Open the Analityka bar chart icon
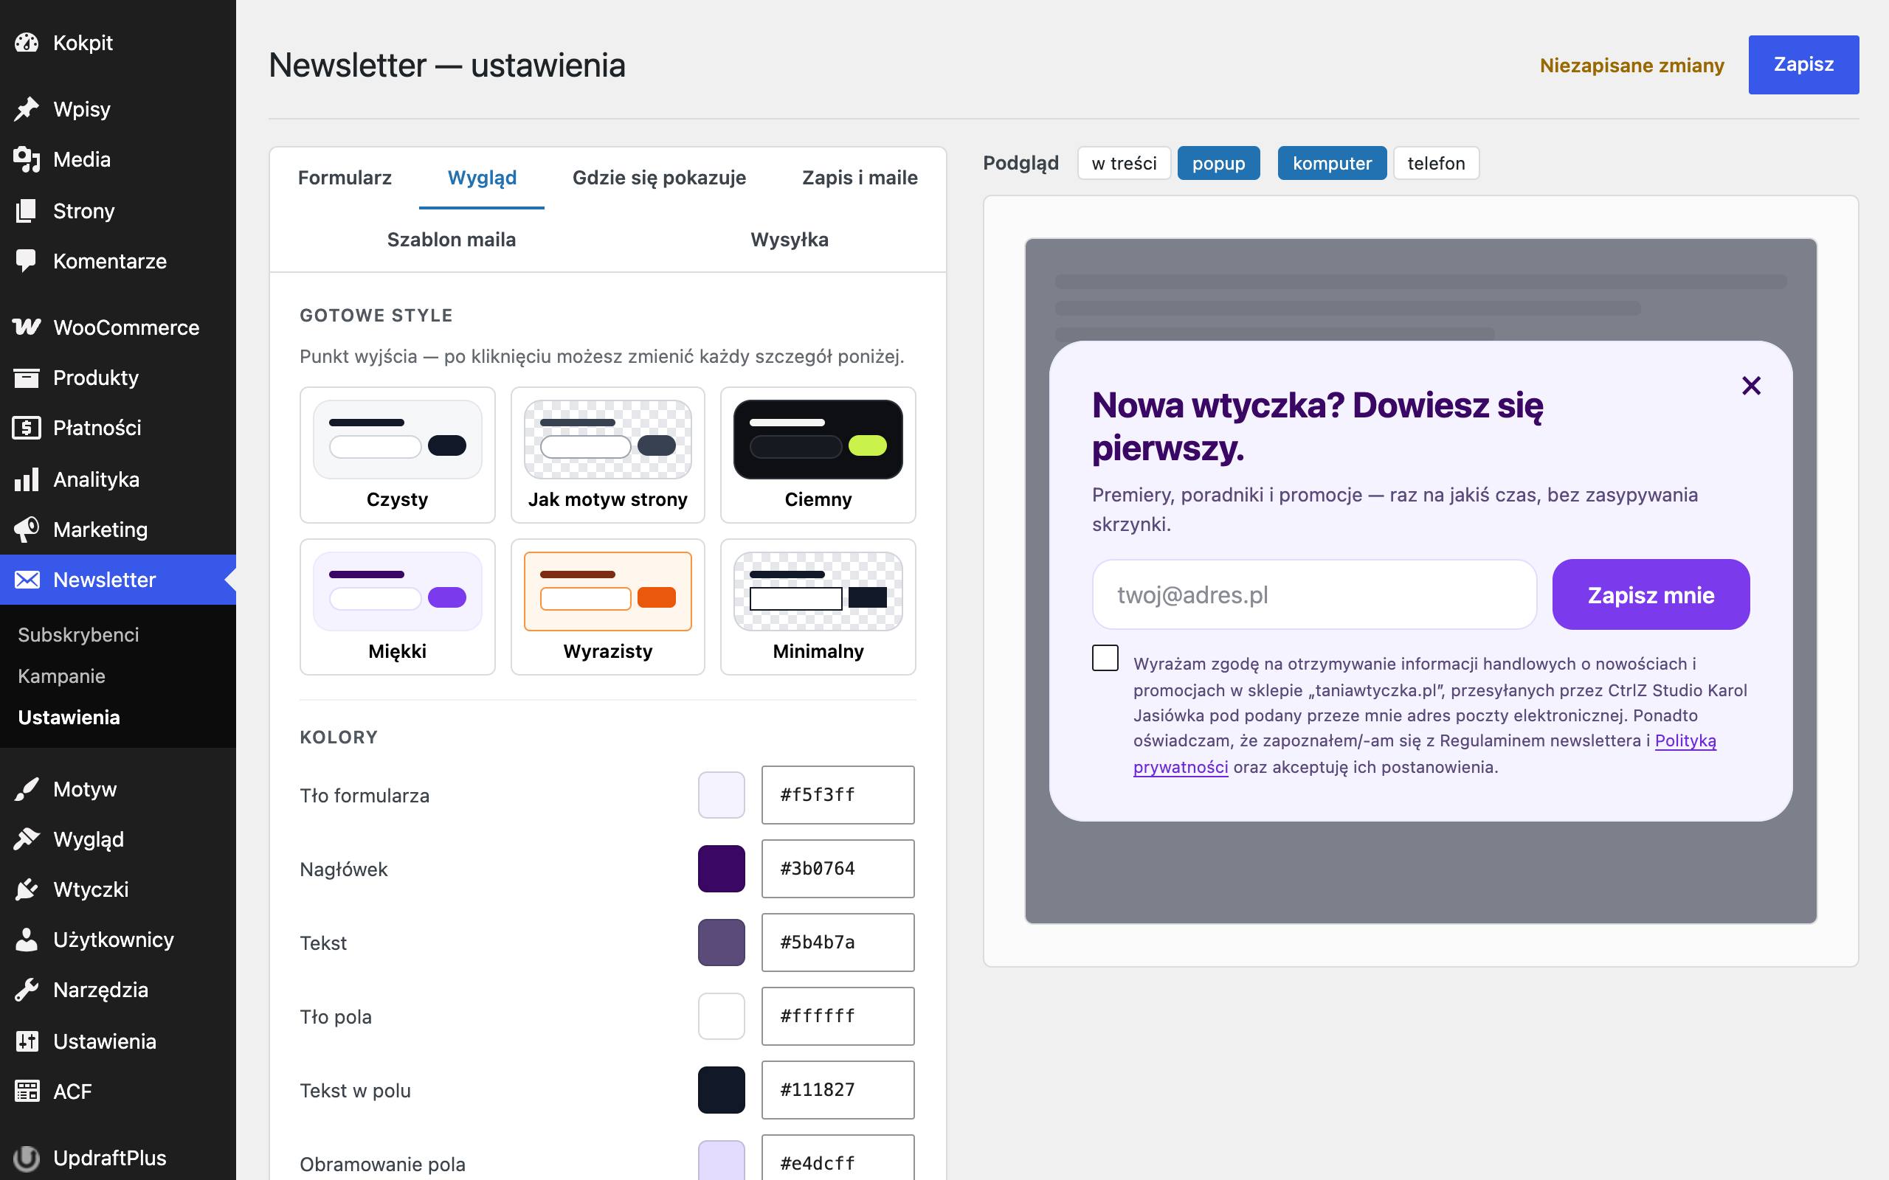The width and height of the screenshot is (1889, 1180). tap(27, 479)
